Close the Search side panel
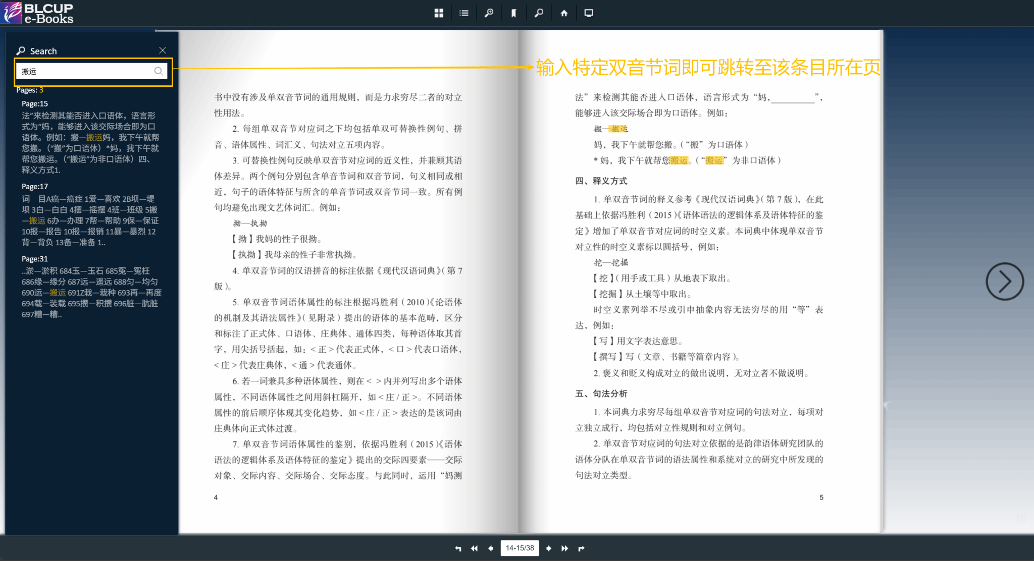This screenshot has height=561, width=1034. [x=163, y=50]
